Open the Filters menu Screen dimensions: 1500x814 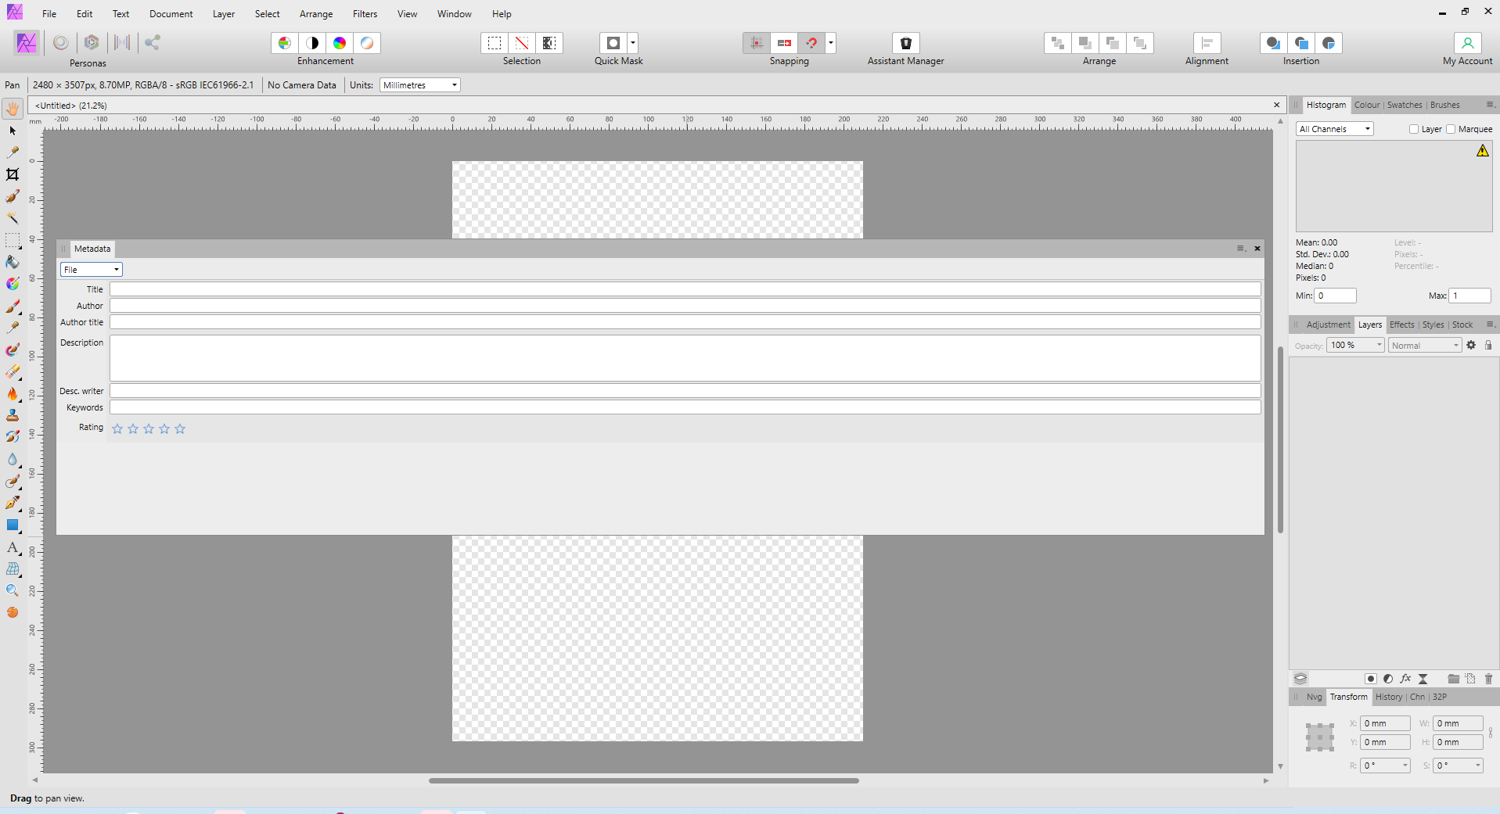click(365, 13)
